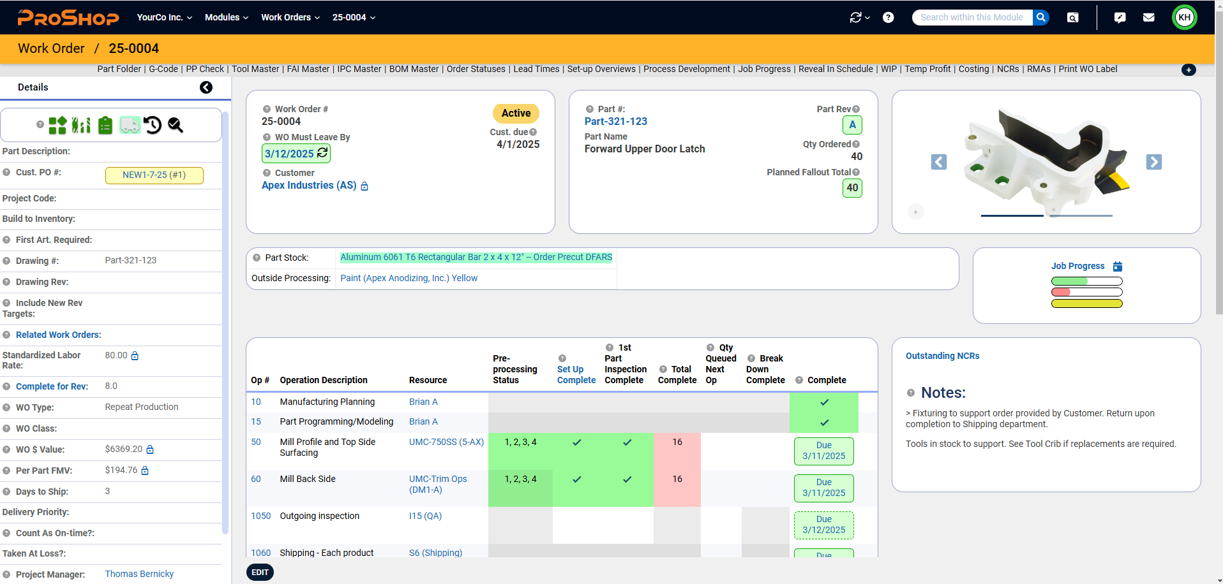Toggle Complete checkmark for Manufacturing Planning
The image size is (1223, 584).
pyautogui.click(x=824, y=402)
